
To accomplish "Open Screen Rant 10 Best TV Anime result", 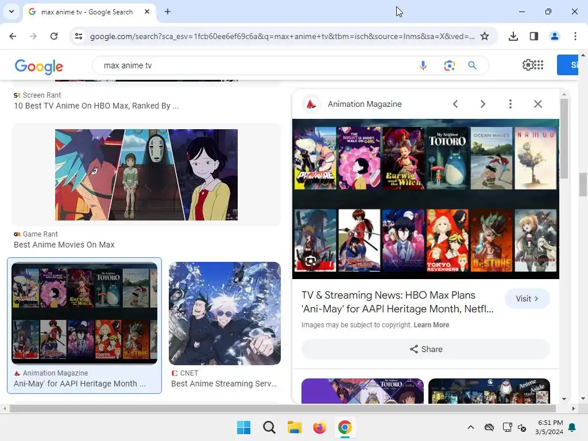I will [x=96, y=106].
